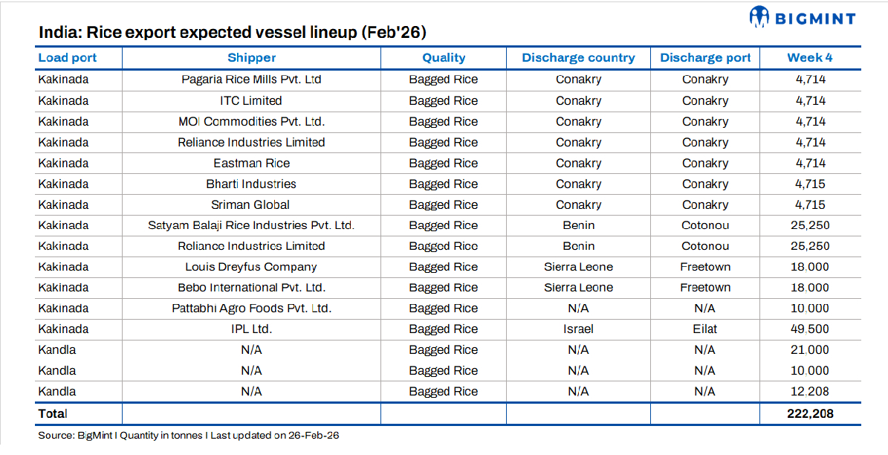Click the IPL Ltd. shipper cell
The width and height of the screenshot is (888, 455).
pyautogui.click(x=251, y=329)
